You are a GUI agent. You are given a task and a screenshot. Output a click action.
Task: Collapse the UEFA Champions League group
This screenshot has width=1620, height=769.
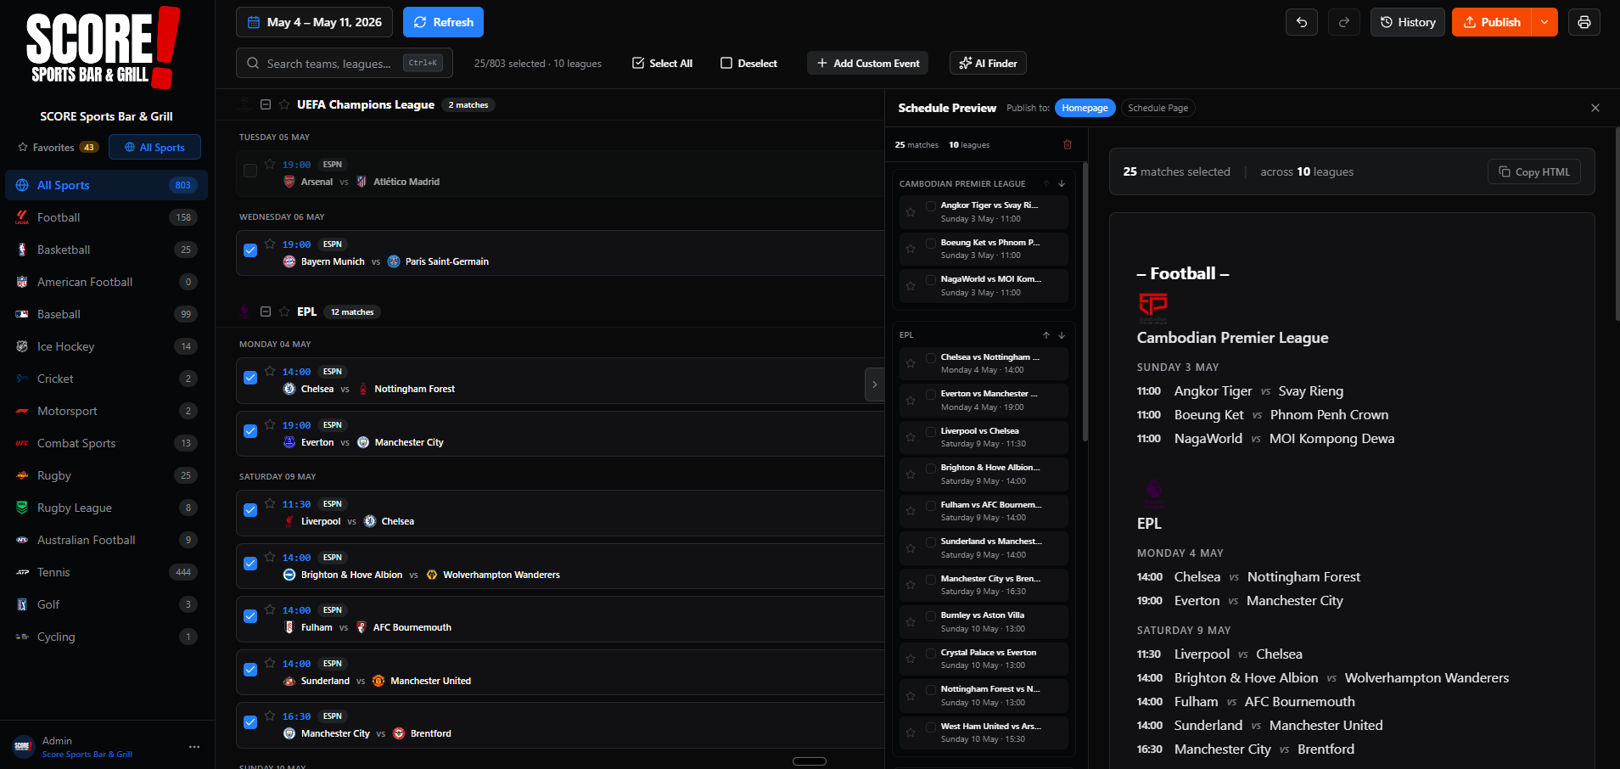[266, 104]
